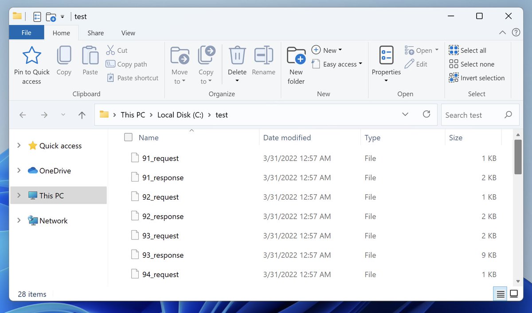Viewport: 532px width, 313px height.
Task: Expand the This PC tree node
Action: 19,195
